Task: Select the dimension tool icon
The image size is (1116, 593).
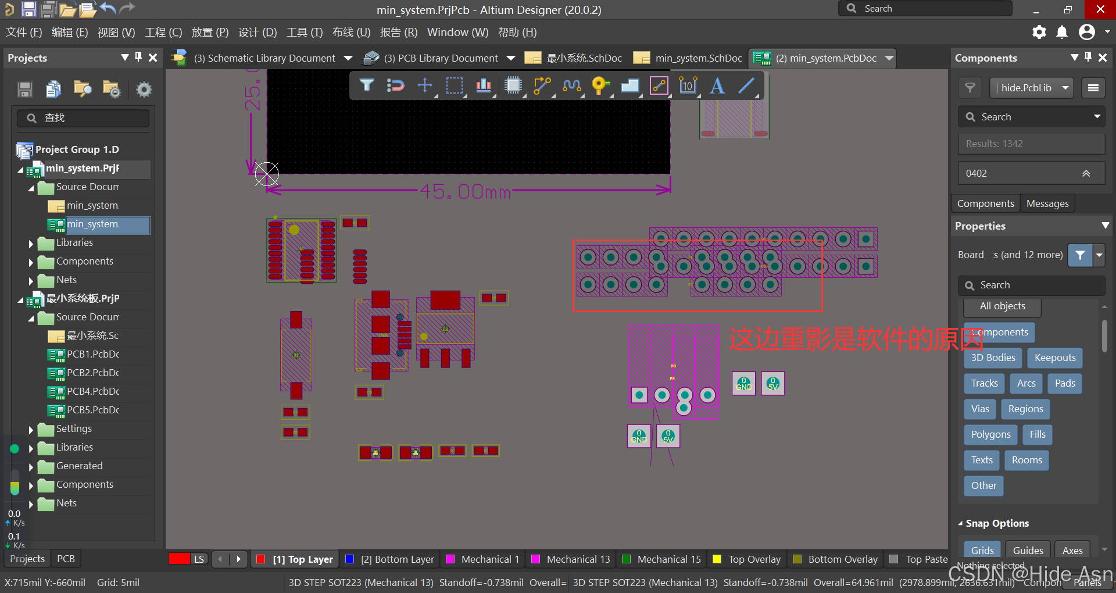Action: 688,85
